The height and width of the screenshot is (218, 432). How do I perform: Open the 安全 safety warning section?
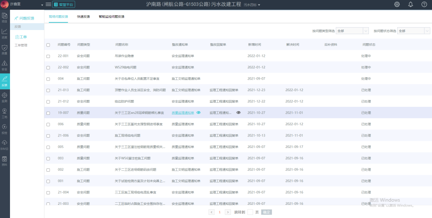pyautogui.click(x=5, y=66)
